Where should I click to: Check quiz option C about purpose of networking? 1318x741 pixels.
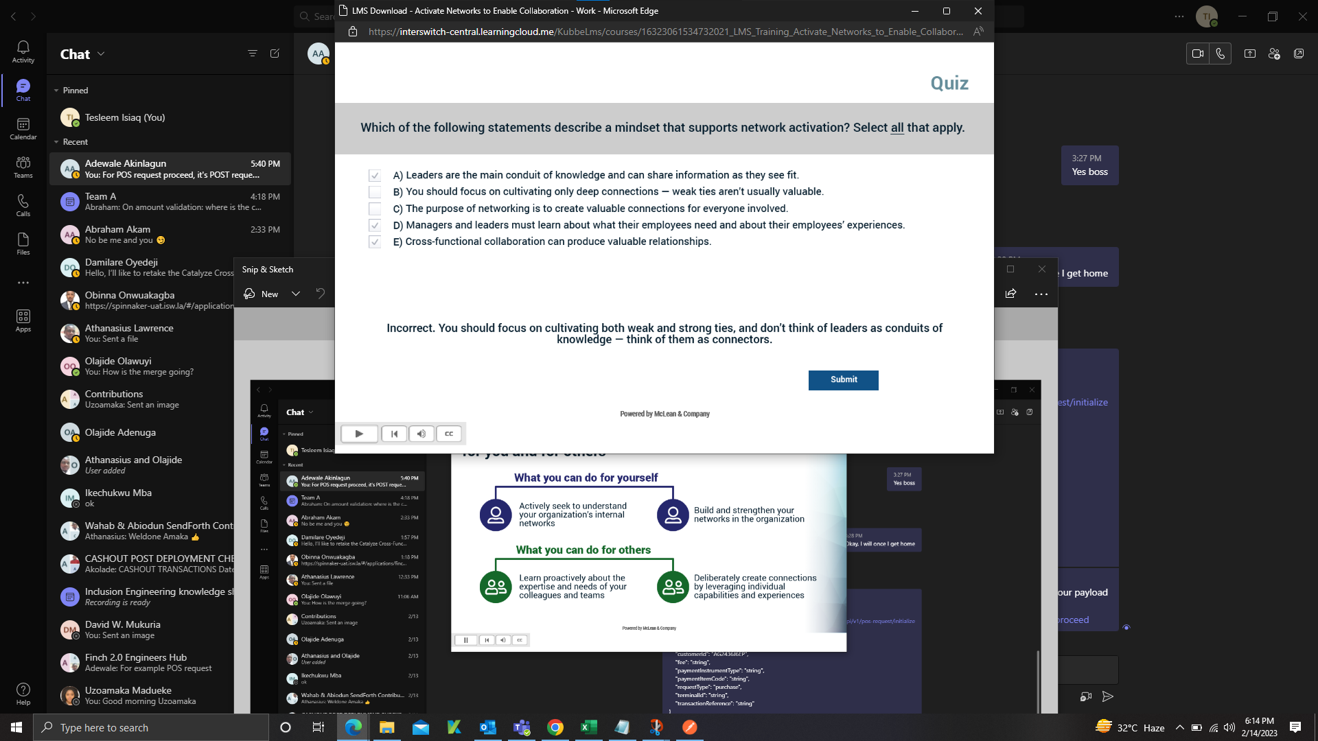(375, 209)
